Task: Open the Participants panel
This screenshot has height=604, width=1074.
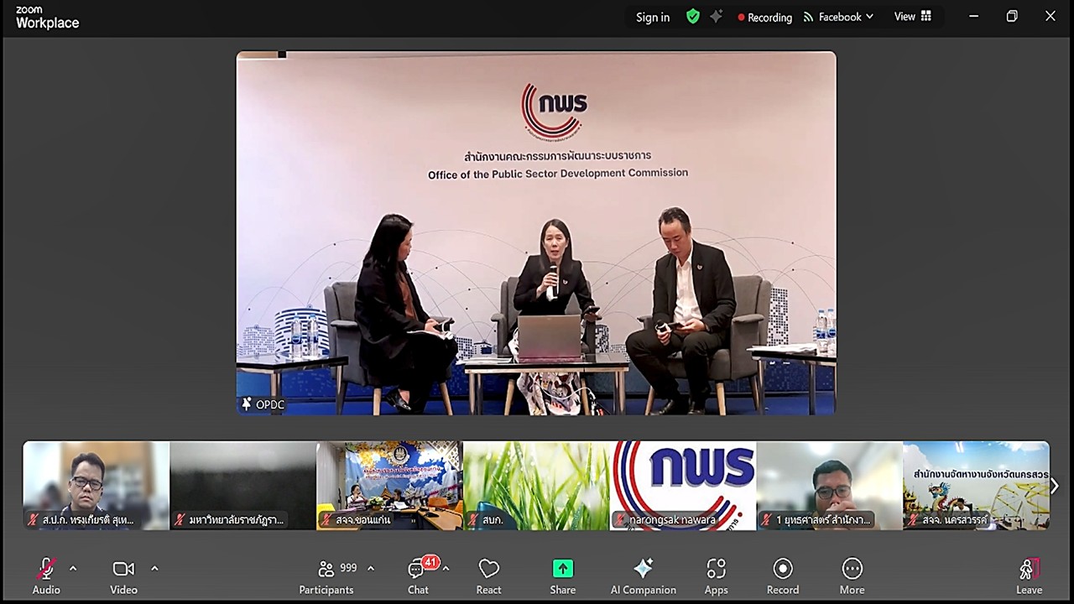Action: coord(327,576)
